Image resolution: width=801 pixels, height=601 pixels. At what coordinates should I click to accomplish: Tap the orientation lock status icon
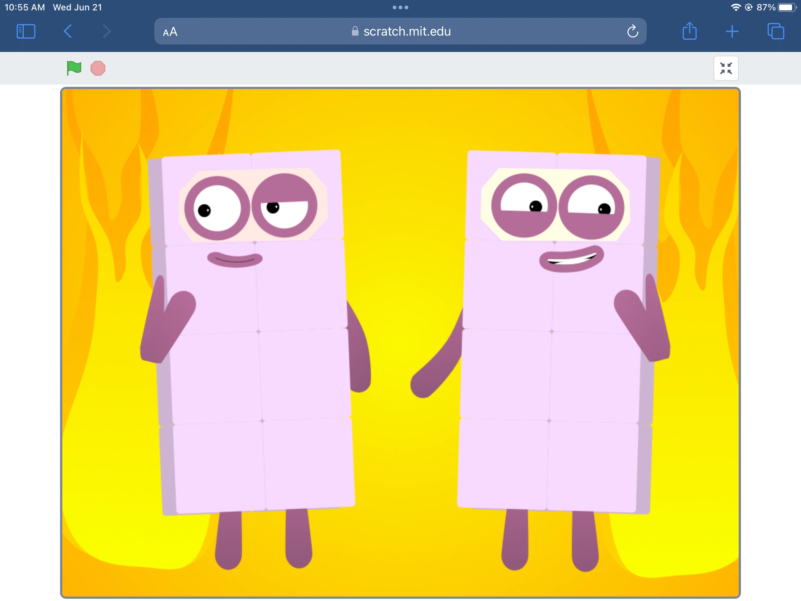(749, 7)
